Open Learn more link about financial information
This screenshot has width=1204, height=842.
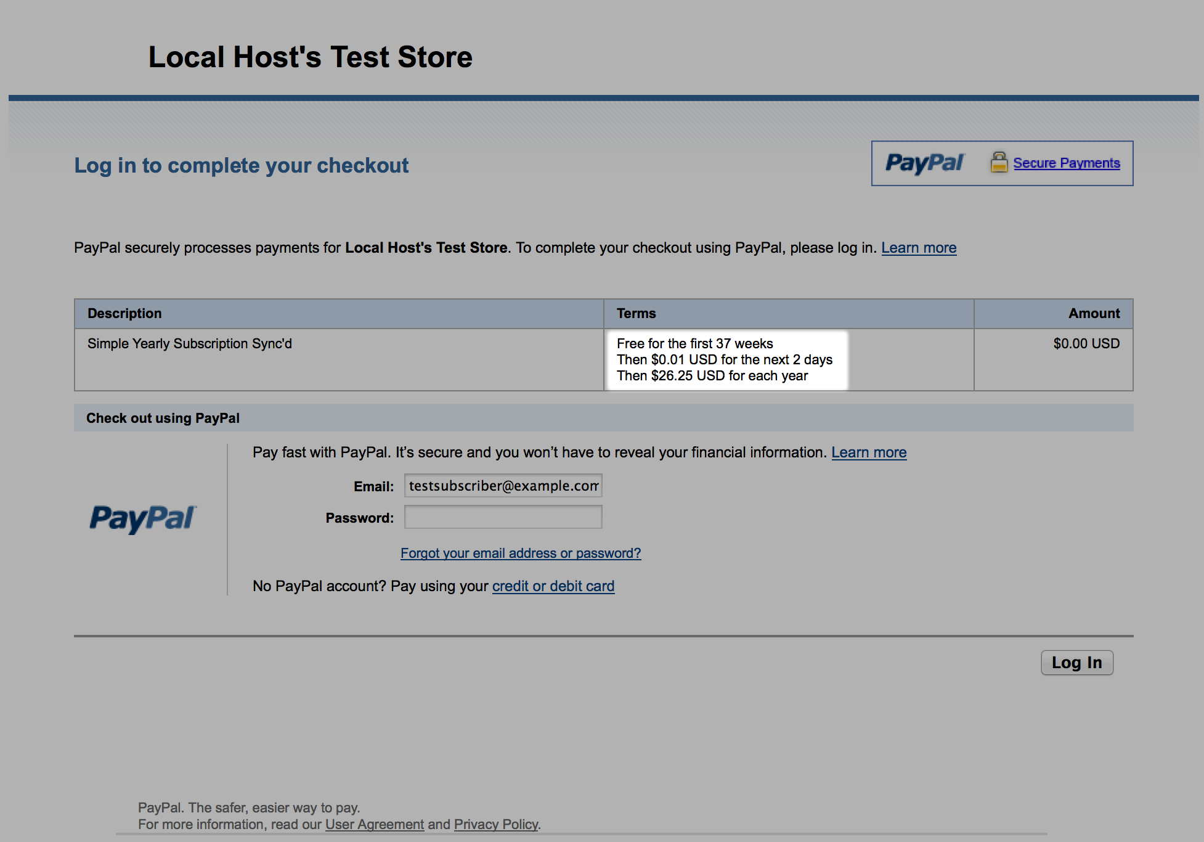(x=869, y=452)
